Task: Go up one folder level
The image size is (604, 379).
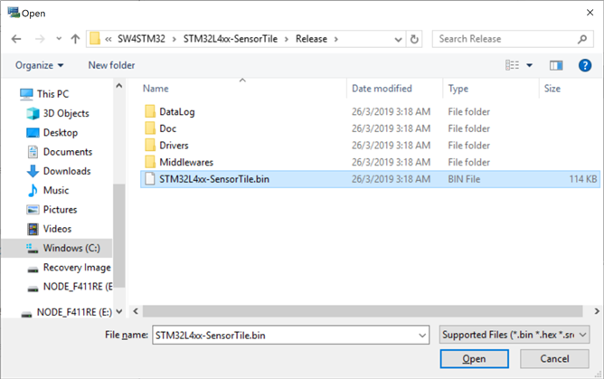Action: [76, 39]
